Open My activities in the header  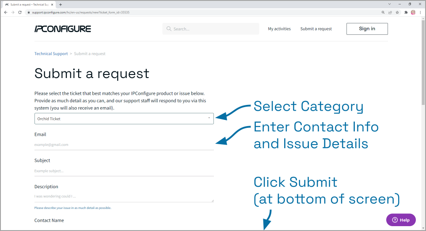tap(279, 29)
